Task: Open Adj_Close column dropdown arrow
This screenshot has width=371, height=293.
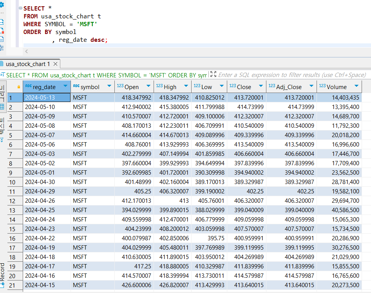Action: click(311, 86)
